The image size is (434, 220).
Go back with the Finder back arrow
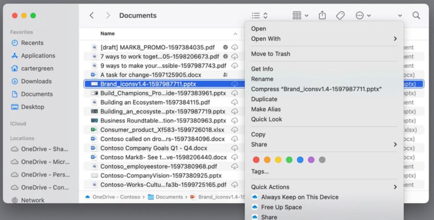pos(92,16)
